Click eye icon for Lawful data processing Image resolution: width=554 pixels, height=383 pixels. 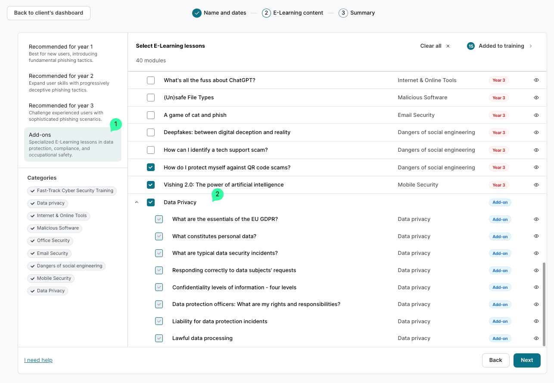(536, 338)
